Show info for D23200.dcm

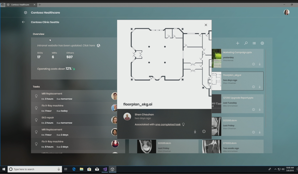pyautogui.click(x=253, y=132)
